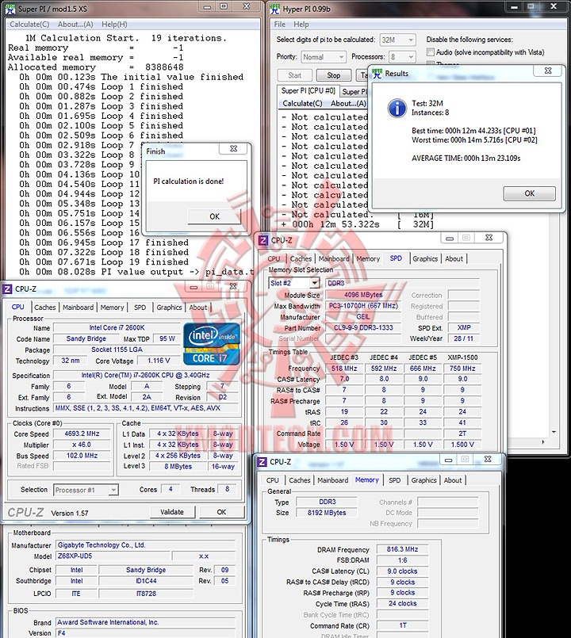Open Calculate(C) in embedded Super PI tab

tap(303, 104)
